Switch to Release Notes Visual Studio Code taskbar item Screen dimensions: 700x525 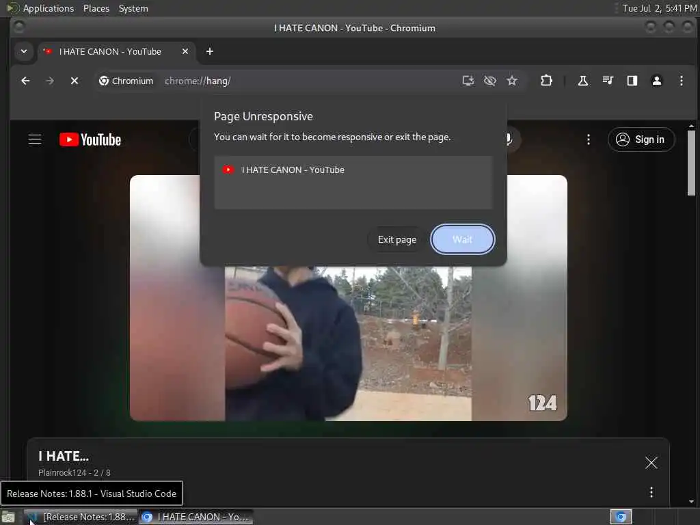[x=81, y=517]
